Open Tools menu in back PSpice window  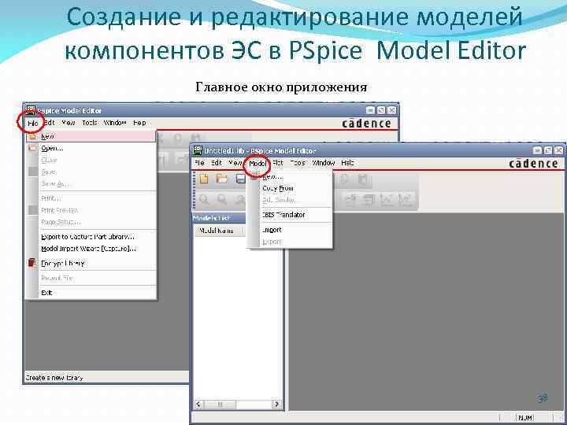[x=89, y=123]
